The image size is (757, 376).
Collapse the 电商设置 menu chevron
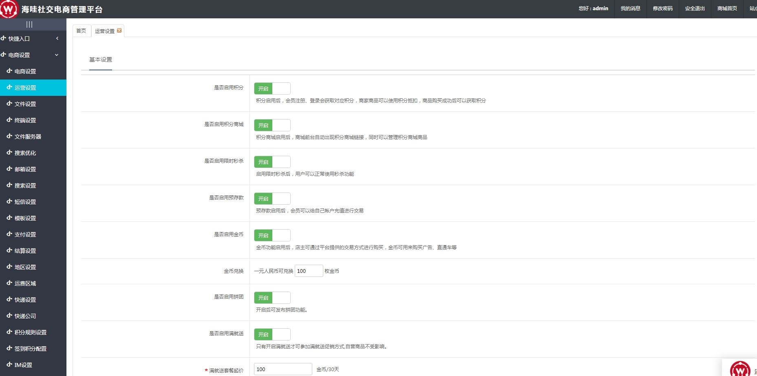(57, 55)
